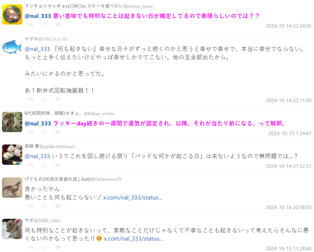This screenshot has height=252, width=314.
Task: Open the hamster avatar of サボ
Action: 12,229
